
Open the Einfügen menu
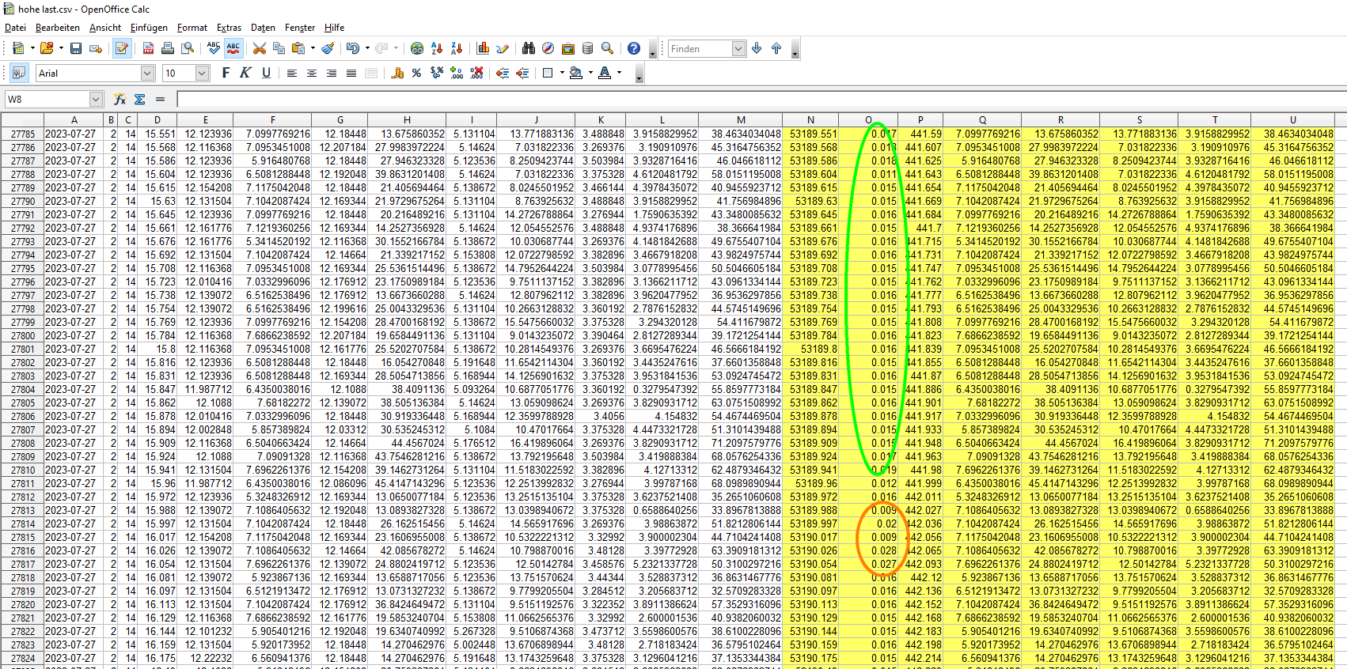pyautogui.click(x=149, y=28)
